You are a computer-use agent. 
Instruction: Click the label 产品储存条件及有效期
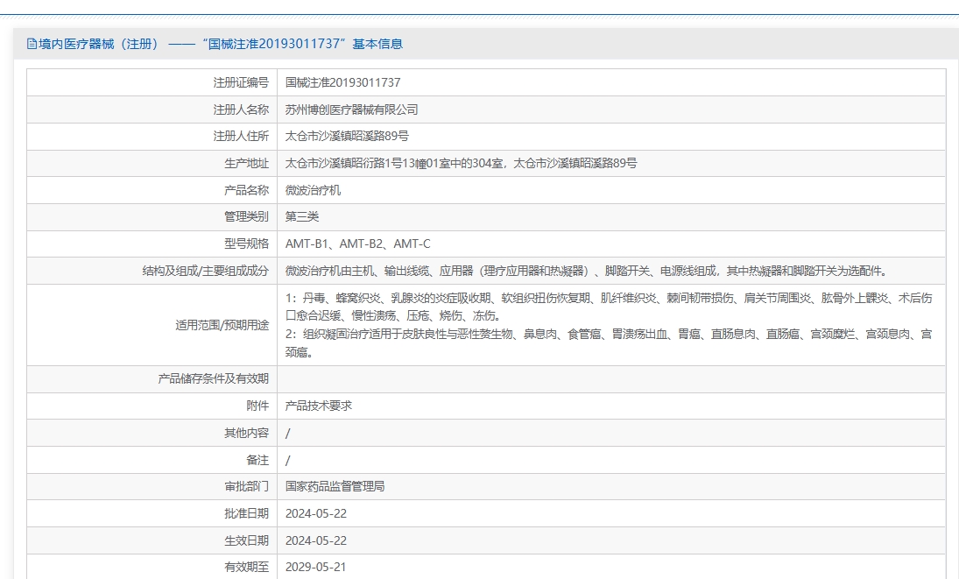(x=214, y=379)
